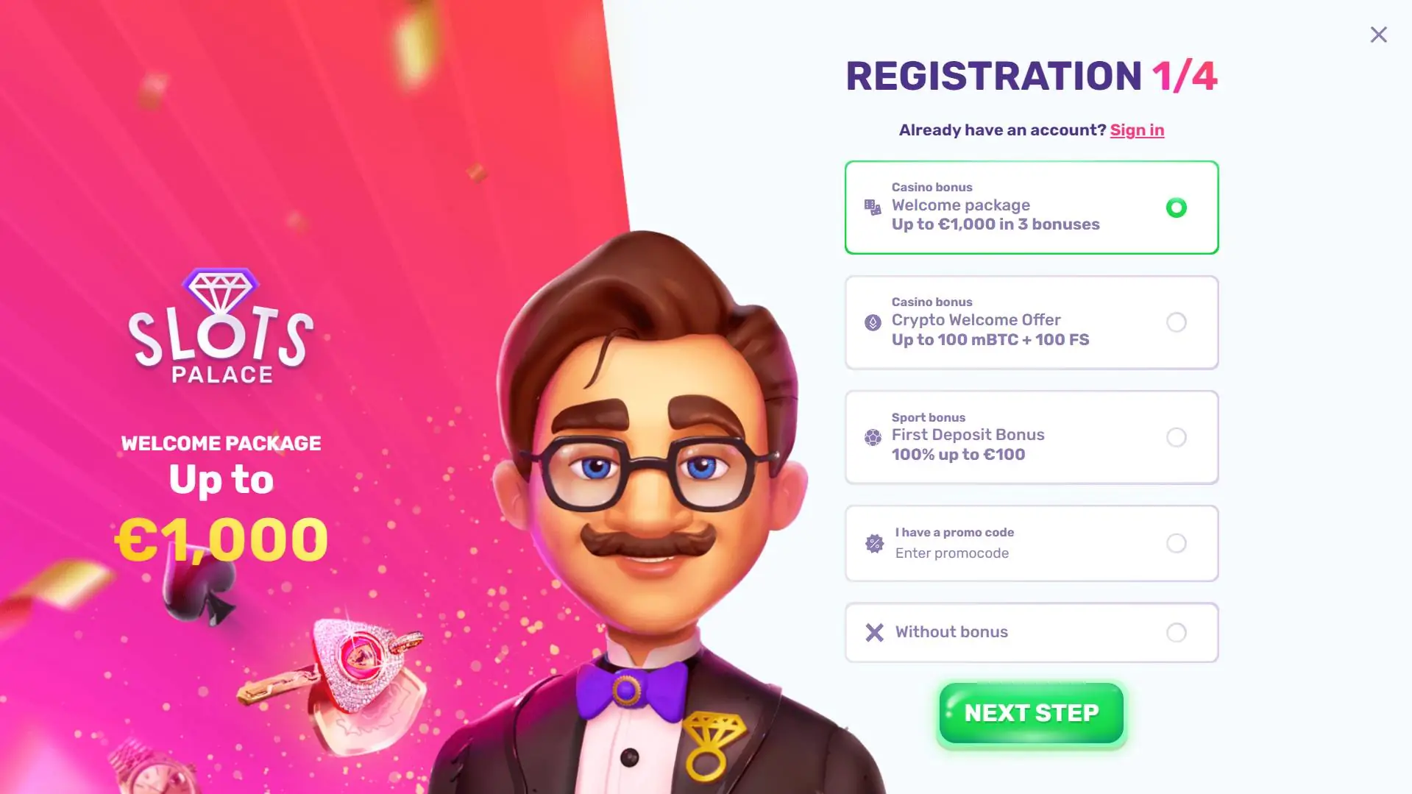
Task: Click the 100% up to €100 text
Action: click(958, 455)
